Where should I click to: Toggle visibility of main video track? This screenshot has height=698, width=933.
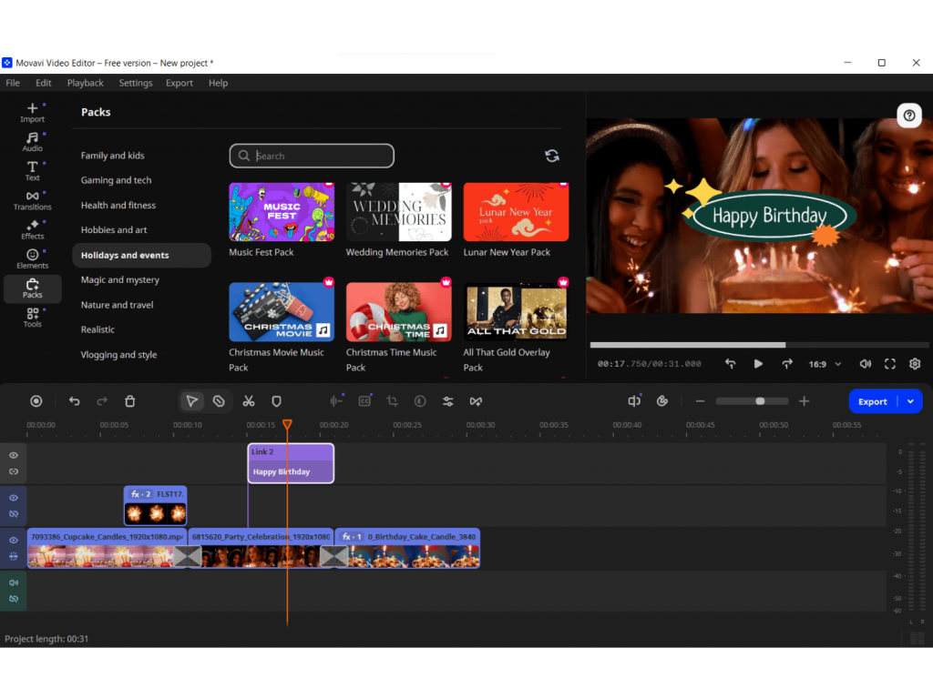14,540
